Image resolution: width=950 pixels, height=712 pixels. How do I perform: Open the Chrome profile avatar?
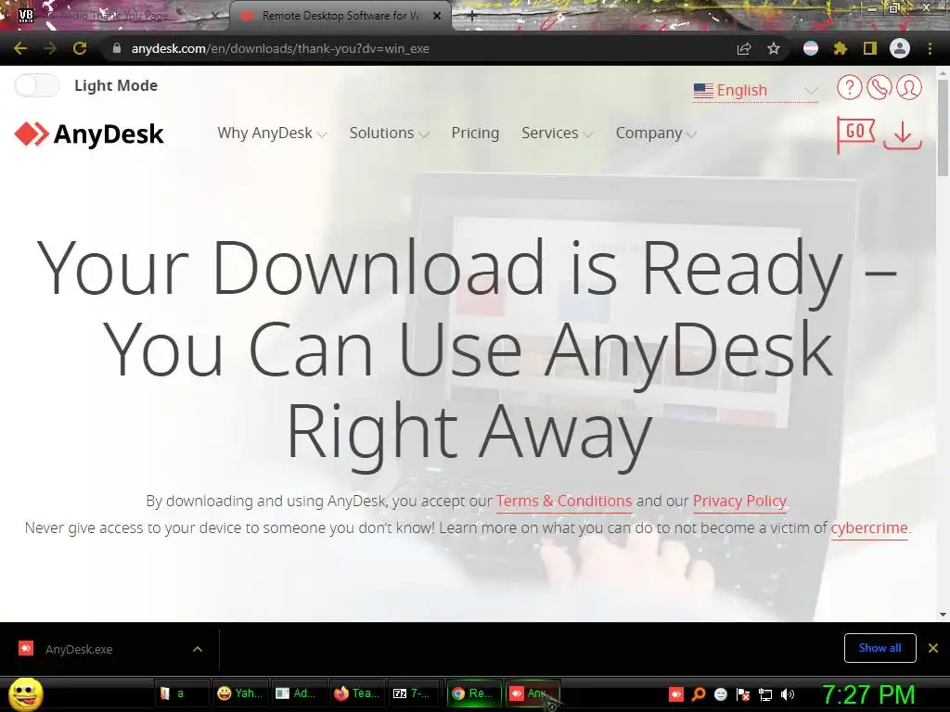[900, 48]
